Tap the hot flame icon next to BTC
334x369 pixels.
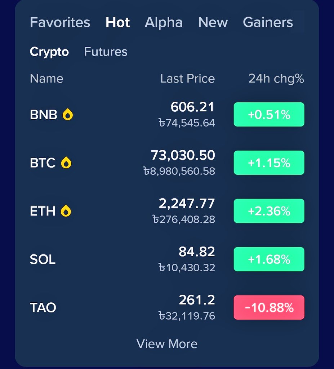tap(66, 163)
